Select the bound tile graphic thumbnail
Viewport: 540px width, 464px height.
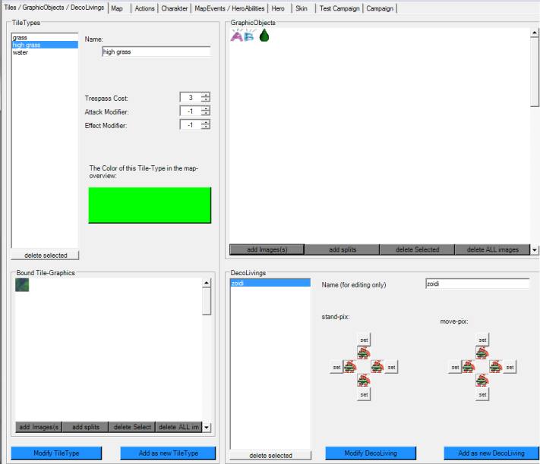[22, 284]
